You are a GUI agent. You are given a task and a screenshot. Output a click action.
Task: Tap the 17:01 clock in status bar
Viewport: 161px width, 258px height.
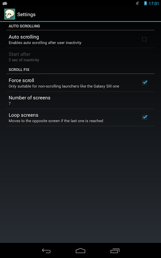tap(154, 4)
